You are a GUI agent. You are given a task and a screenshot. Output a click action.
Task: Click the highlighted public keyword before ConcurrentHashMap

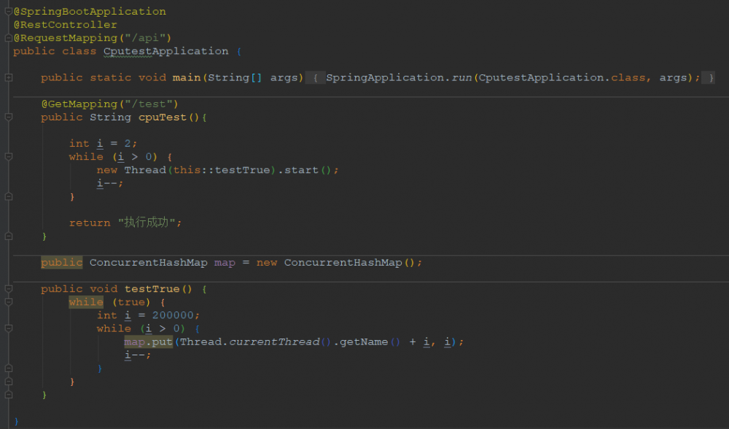coord(62,263)
